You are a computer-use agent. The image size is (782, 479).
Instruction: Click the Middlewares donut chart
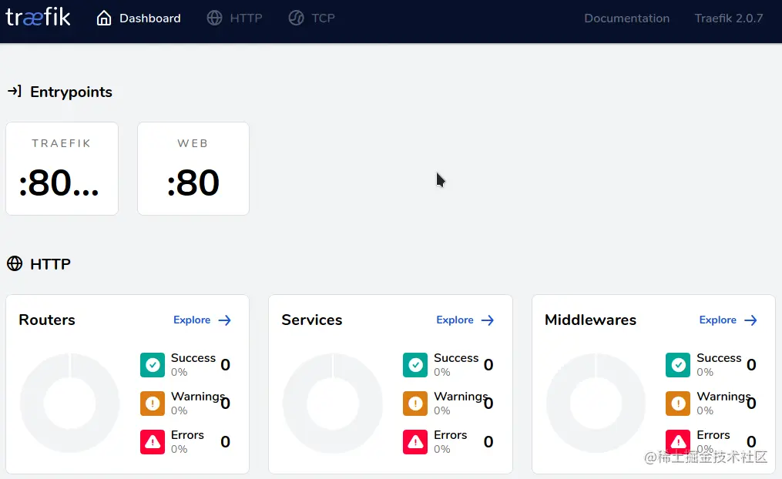coord(596,403)
